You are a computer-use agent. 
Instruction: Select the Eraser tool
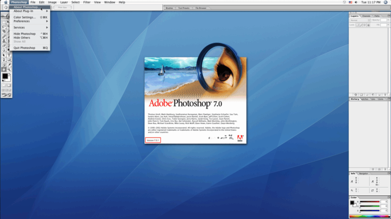(x=4, y=45)
